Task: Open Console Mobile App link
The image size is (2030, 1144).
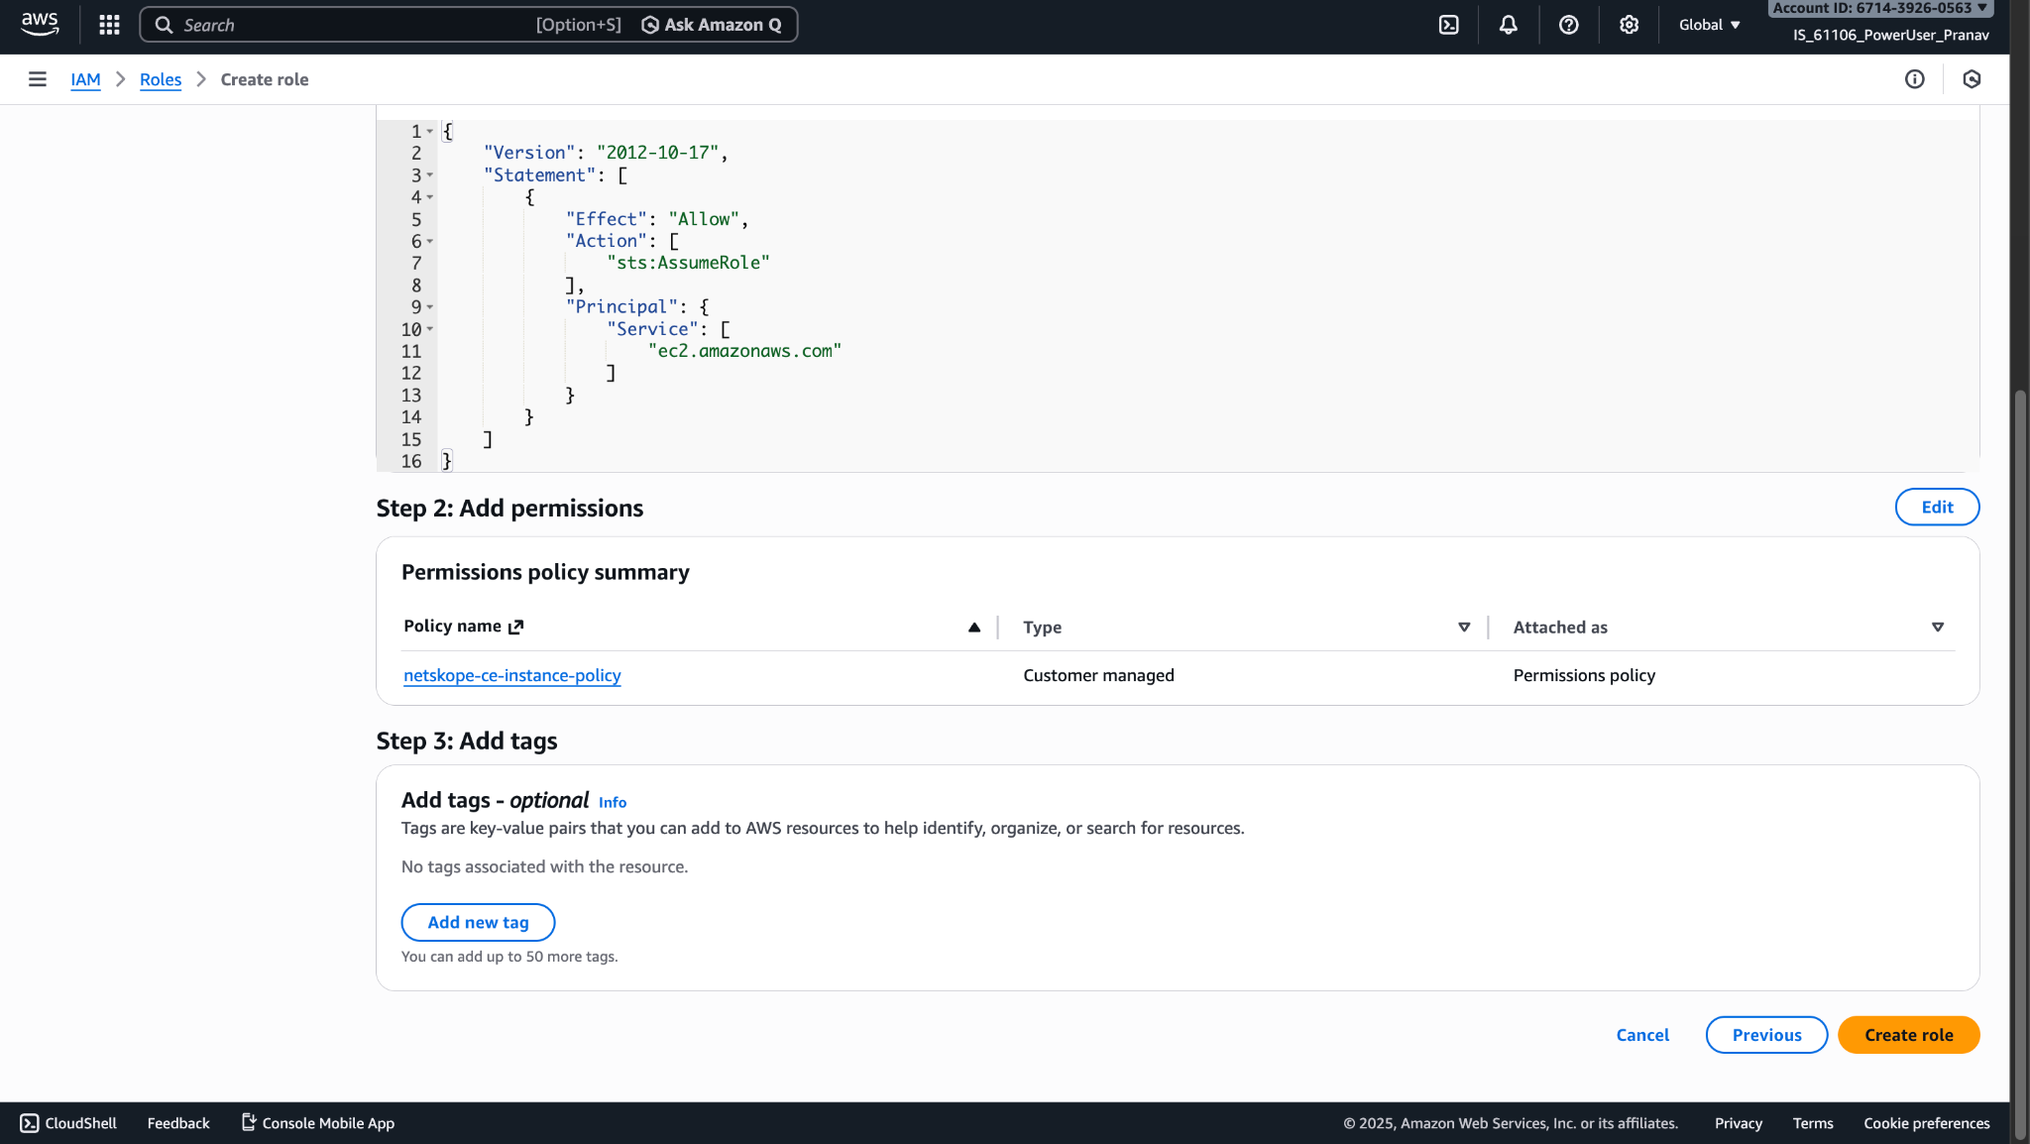Action: click(x=318, y=1123)
